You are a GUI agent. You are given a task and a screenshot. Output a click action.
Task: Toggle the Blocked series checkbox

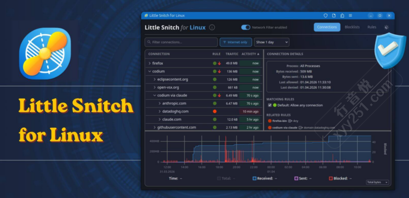tap(331, 179)
